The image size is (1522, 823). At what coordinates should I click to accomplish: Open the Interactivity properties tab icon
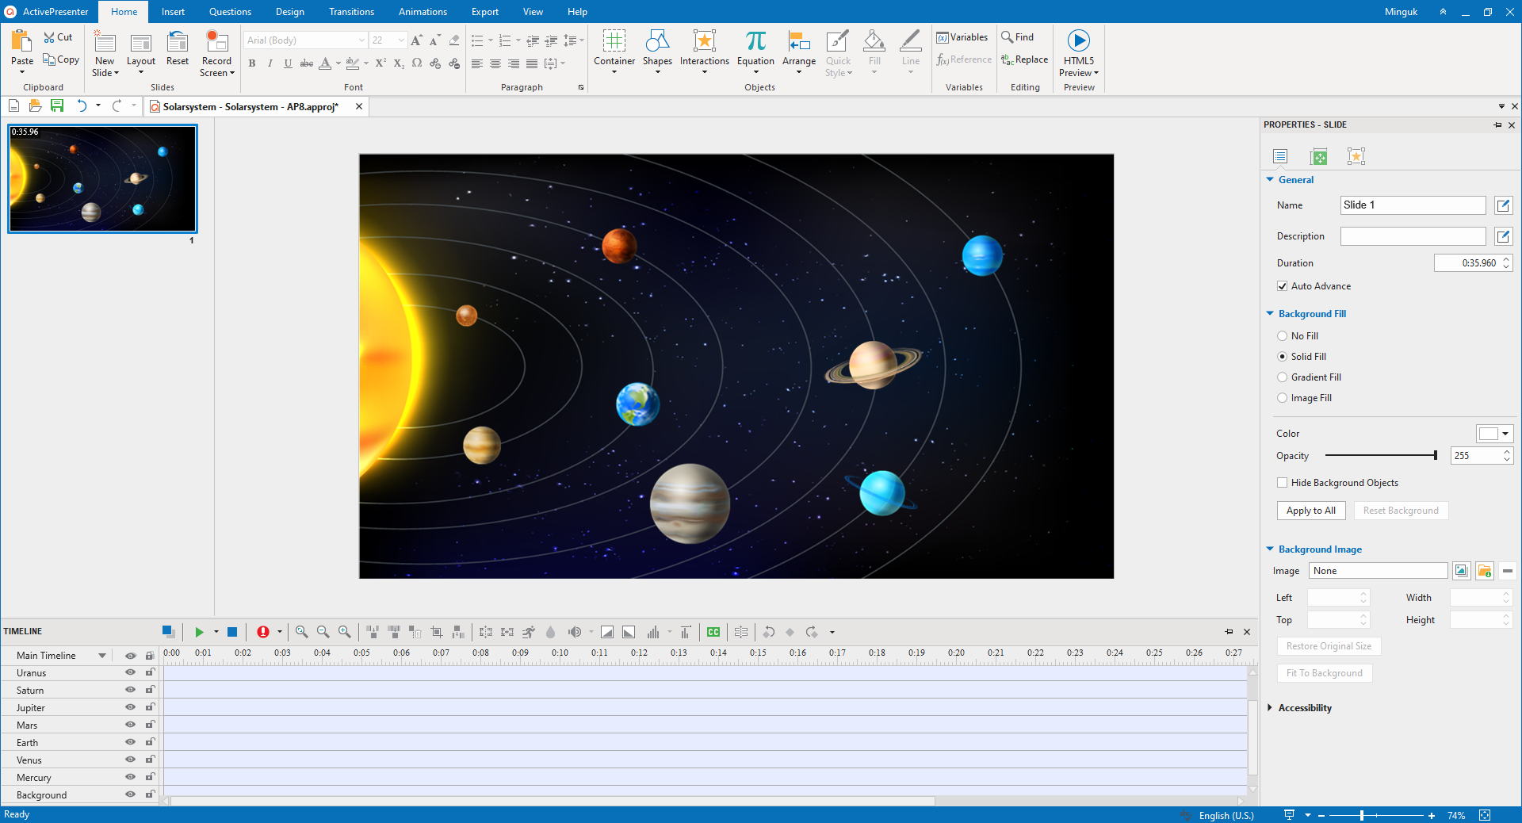click(x=1356, y=156)
